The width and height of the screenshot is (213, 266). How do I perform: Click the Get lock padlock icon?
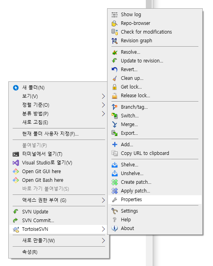115,87
